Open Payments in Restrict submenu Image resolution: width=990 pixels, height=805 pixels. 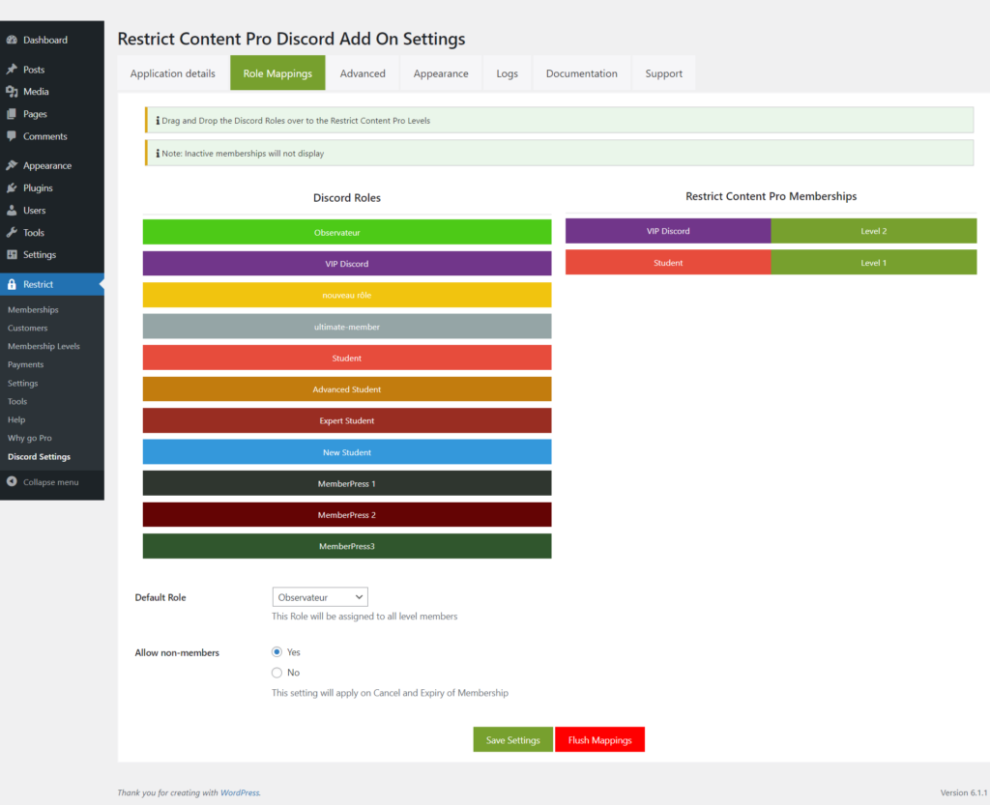pos(26,364)
